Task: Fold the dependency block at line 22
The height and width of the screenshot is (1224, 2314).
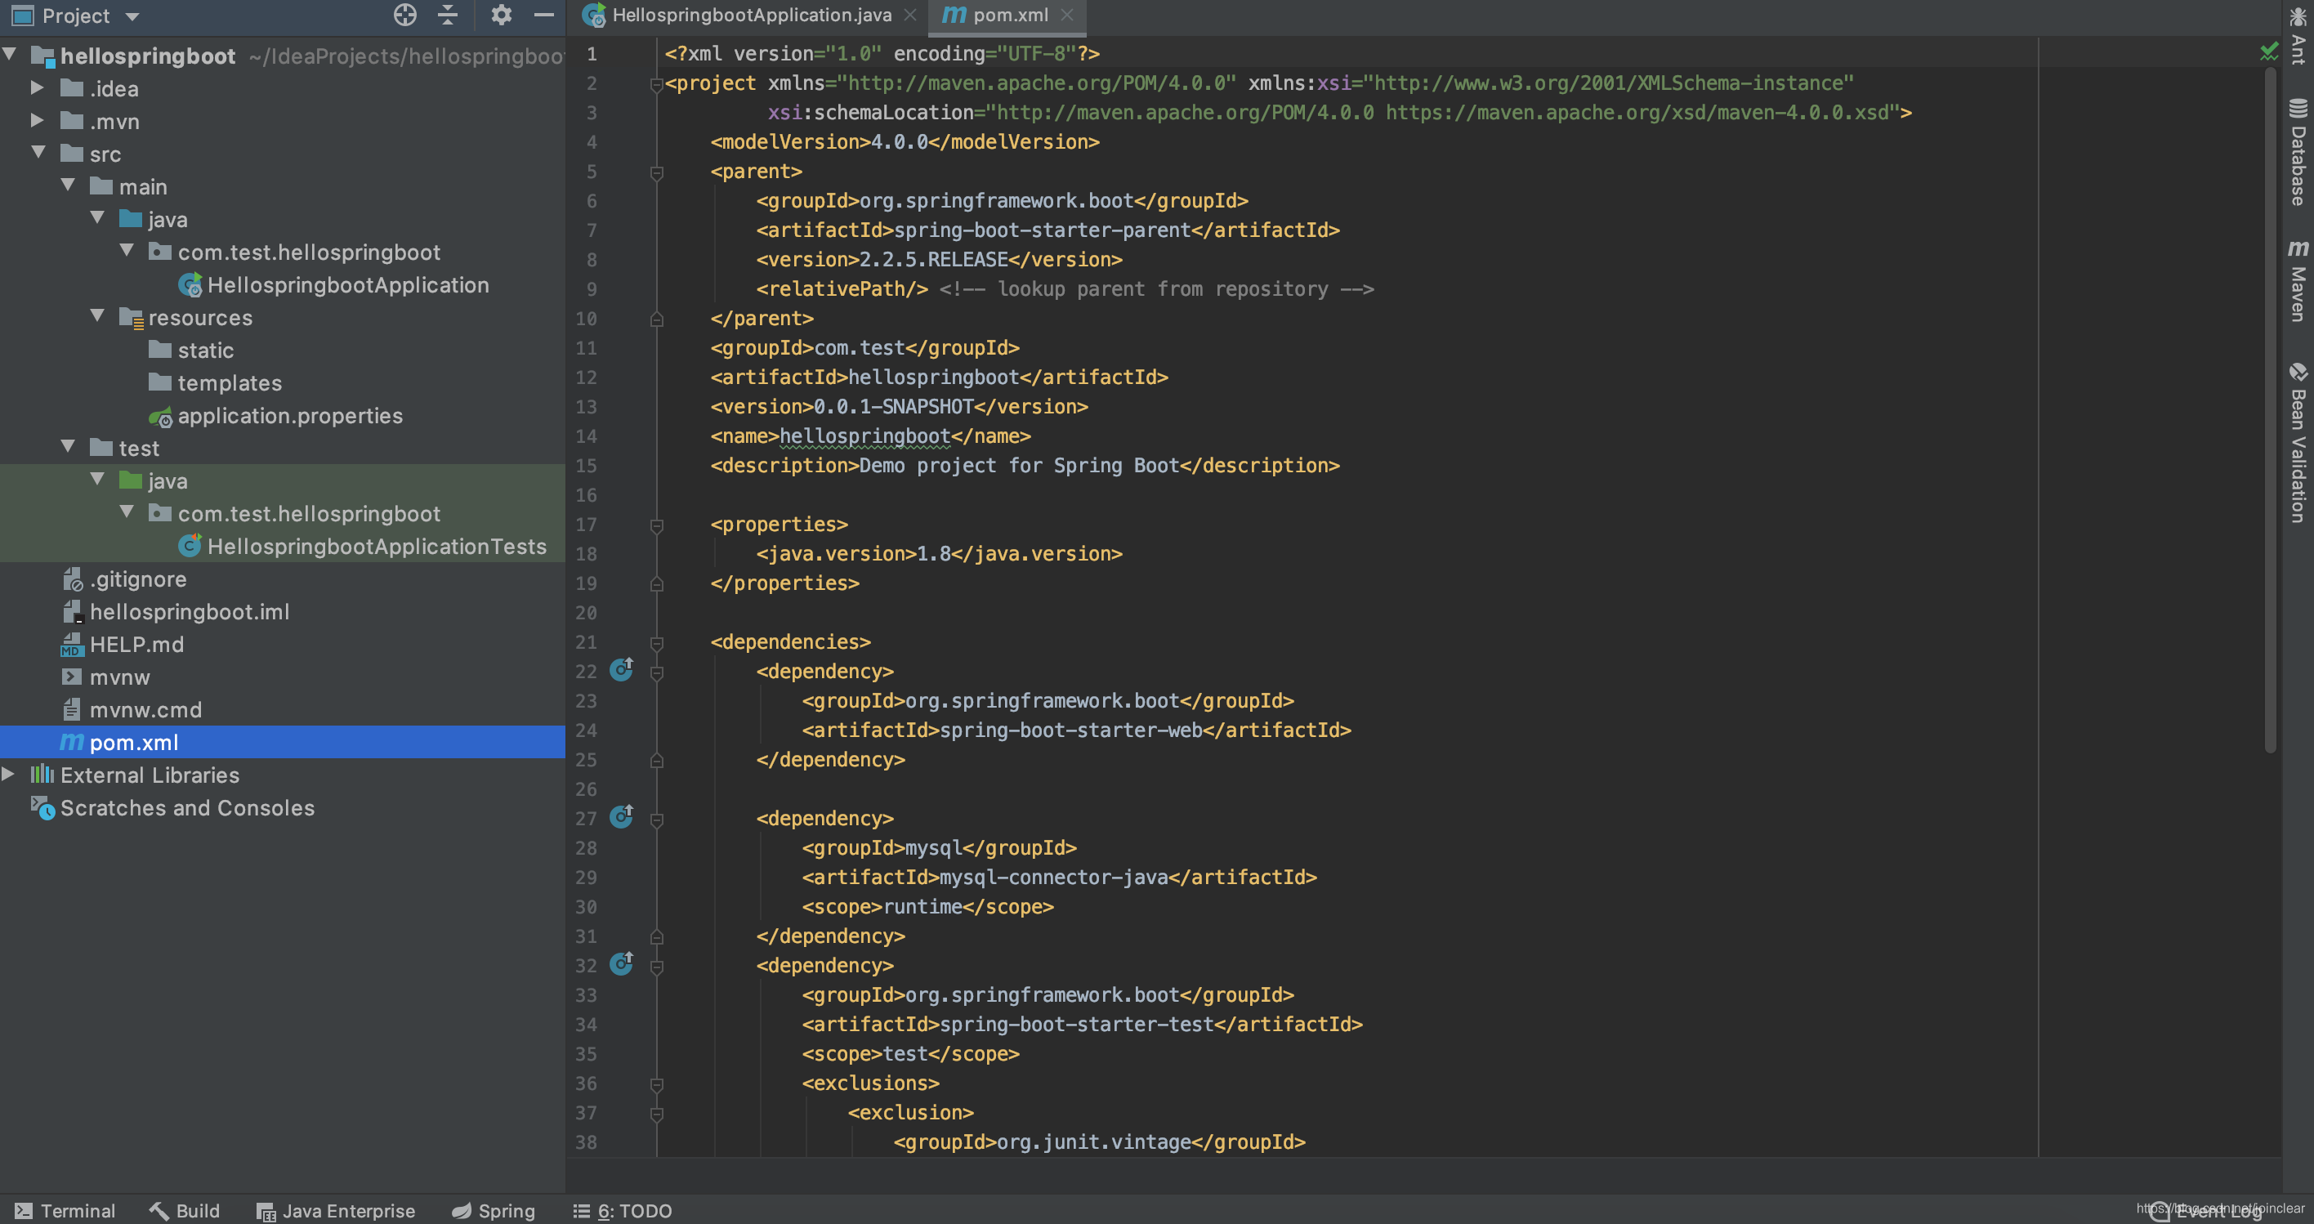Action: 657,672
